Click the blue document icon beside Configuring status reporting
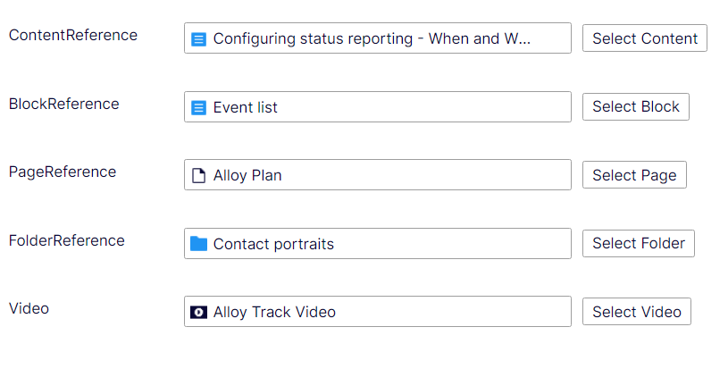The width and height of the screenshot is (728, 369). 199,39
